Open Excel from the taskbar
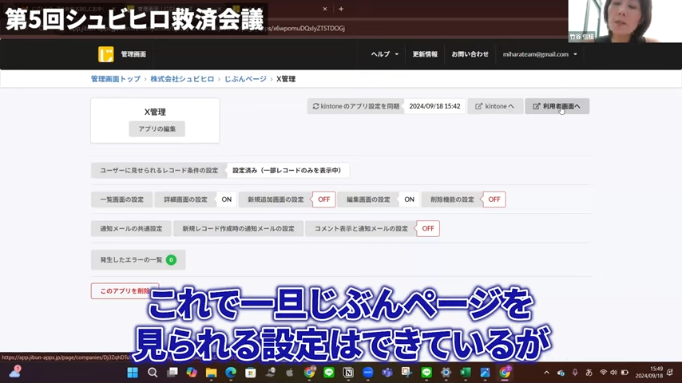 coord(466,373)
